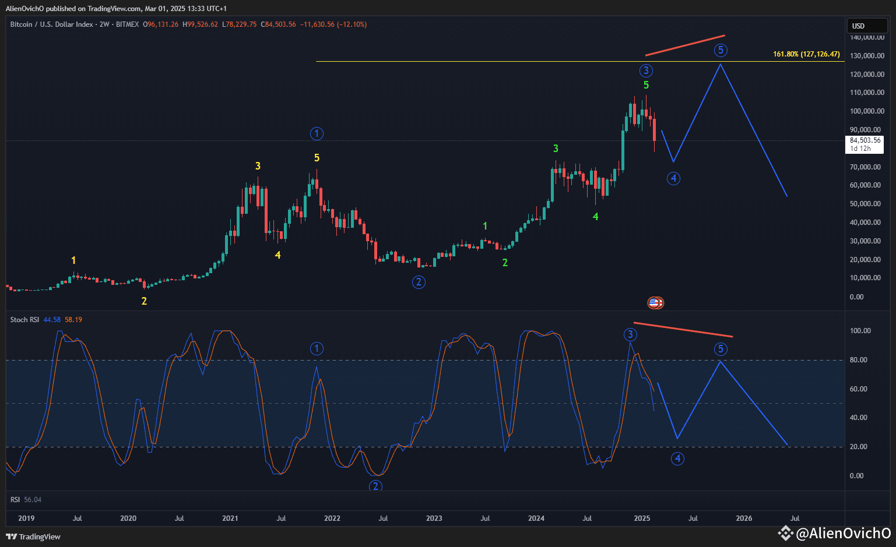Select the red trend line above price wave 5
The image size is (896, 547).
tap(685, 45)
